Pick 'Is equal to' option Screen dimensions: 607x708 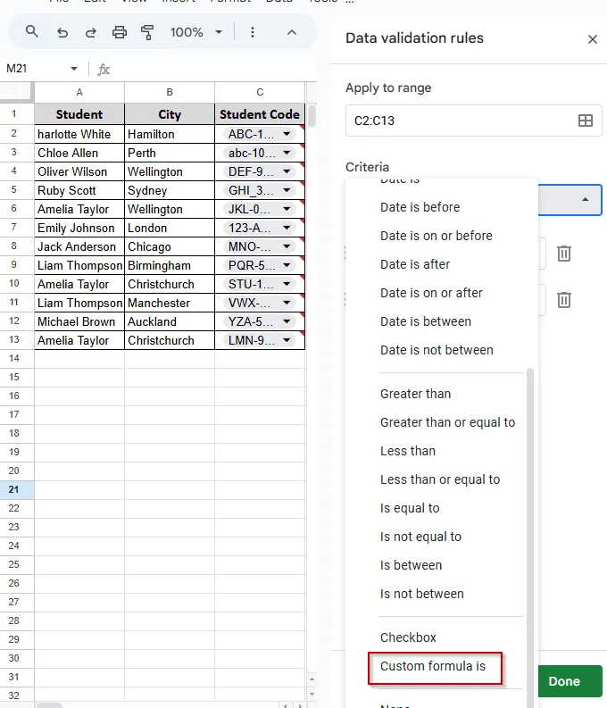click(x=410, y=508)
